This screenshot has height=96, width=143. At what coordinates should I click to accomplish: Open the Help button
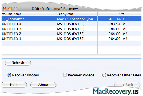[14, 85]
